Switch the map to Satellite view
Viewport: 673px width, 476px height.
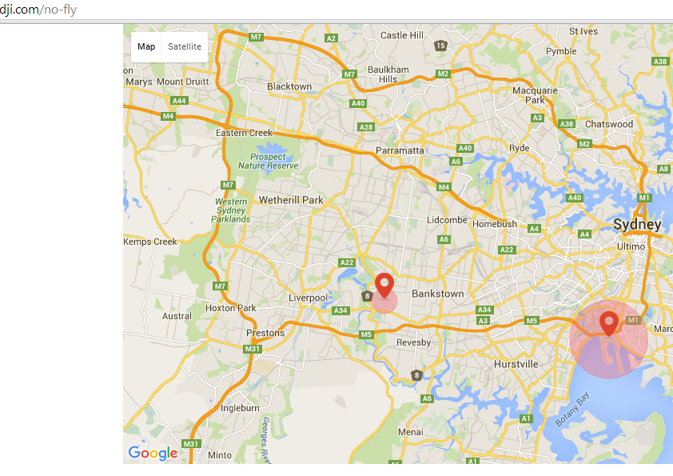point(185,47)
